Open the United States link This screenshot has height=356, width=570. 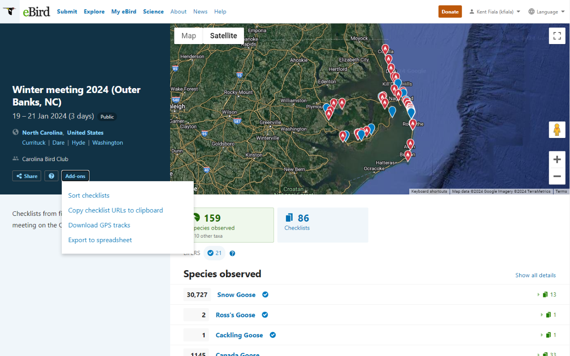pos(85,133)
